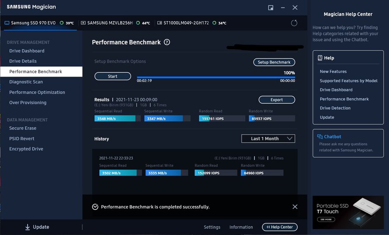Click the 39°C temperature reading
Image resolution: width=389 pixels, height=235 pixels.
(70, 23)
